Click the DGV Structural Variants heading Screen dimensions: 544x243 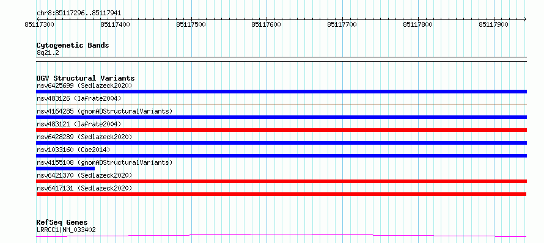[x=86, y=78]
